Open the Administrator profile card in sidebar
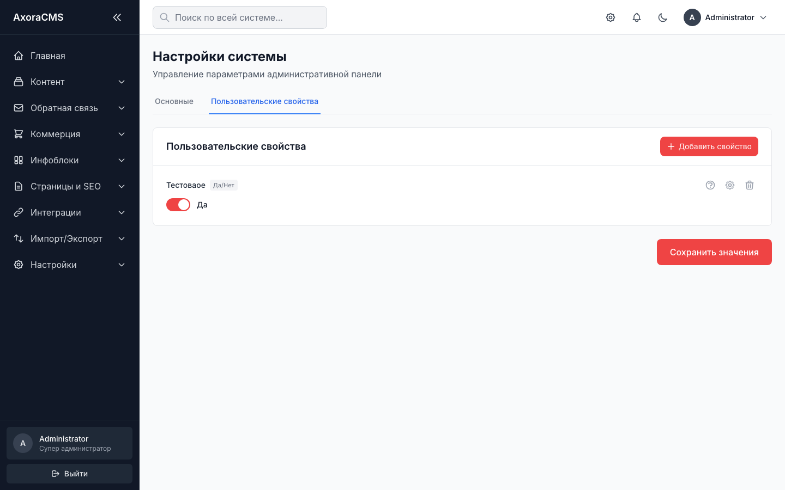This screenshot has height=490, width=785. [69, 443]
